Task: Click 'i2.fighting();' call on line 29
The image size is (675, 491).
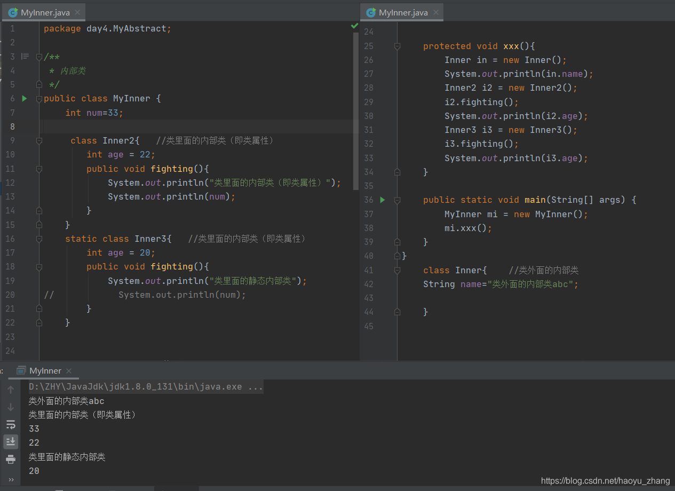Action: [x=481, y=102]
